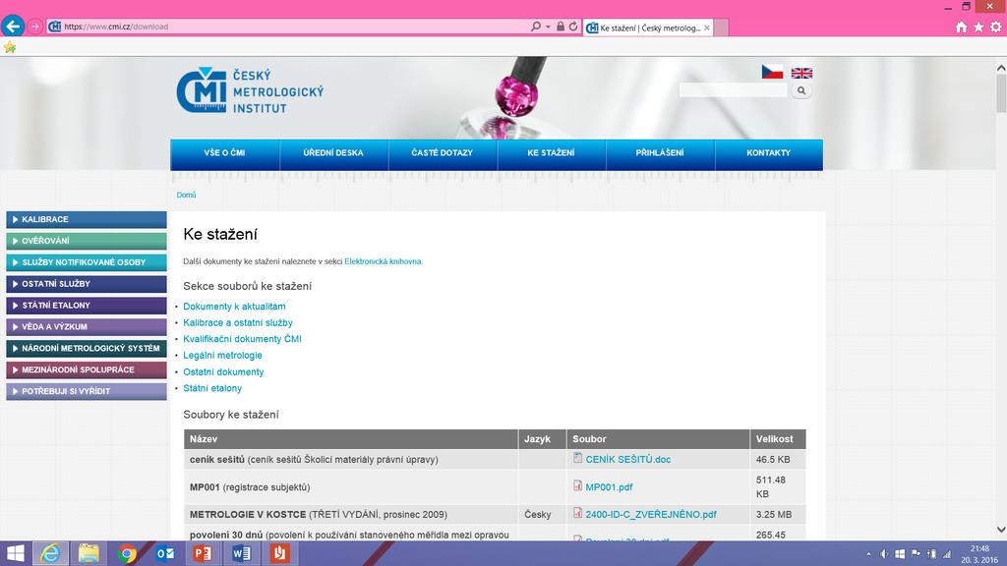Open the KE STAŽENÍ menu
The image size is (1007, 566).
pos(551,153)
